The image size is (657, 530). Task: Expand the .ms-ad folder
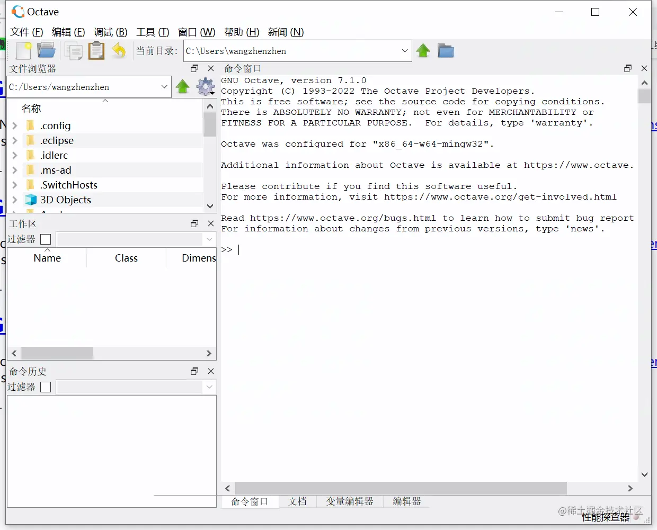click(x=15, y=170)
